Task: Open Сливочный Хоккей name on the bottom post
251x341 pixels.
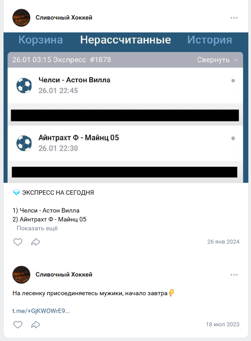Action: (64, 275)
